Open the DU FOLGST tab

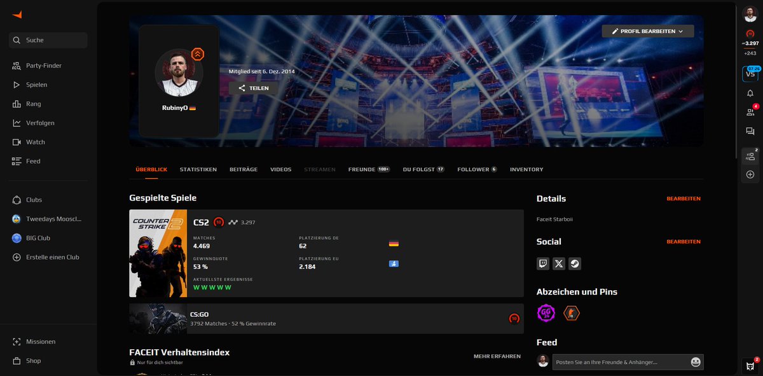tap(423, 169)
